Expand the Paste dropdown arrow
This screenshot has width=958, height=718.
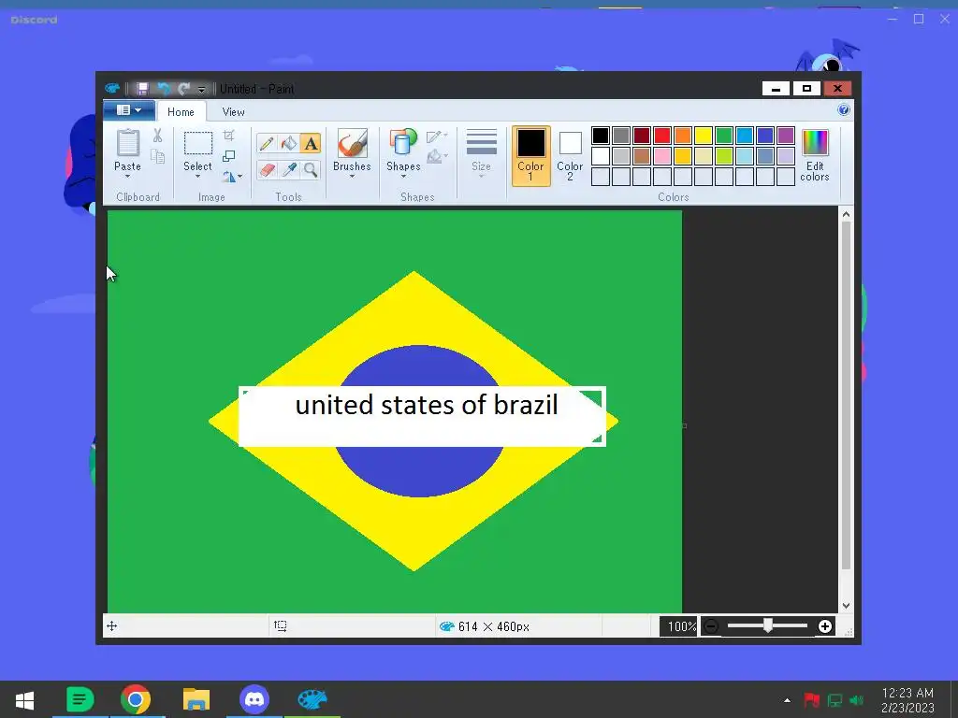(x=127, y=177)
